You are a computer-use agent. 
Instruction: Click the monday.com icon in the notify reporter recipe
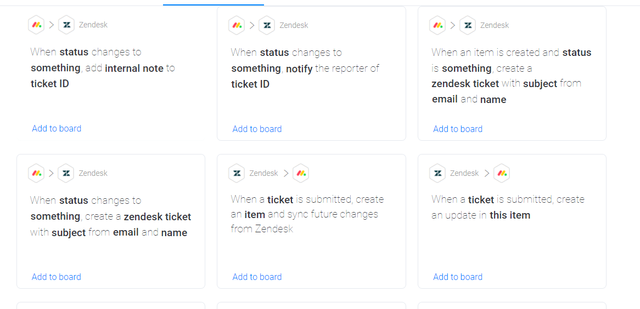(x=237, y=25)
